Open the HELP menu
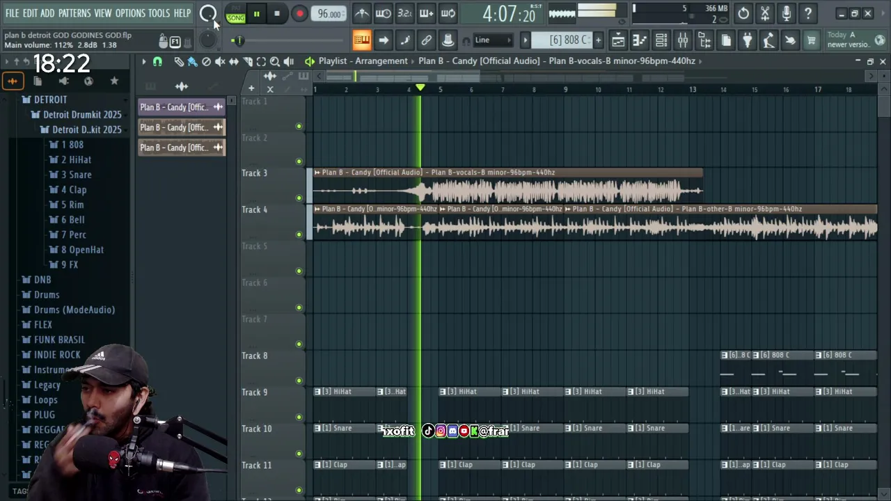Viewport: 891px width, 501px height. (x=182, y=13)
